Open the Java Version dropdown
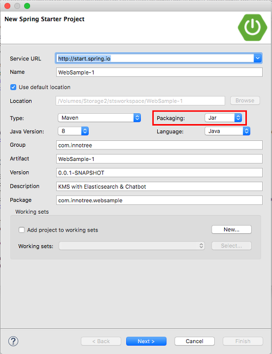Screen dimensions: 272x354 [73, 131]
